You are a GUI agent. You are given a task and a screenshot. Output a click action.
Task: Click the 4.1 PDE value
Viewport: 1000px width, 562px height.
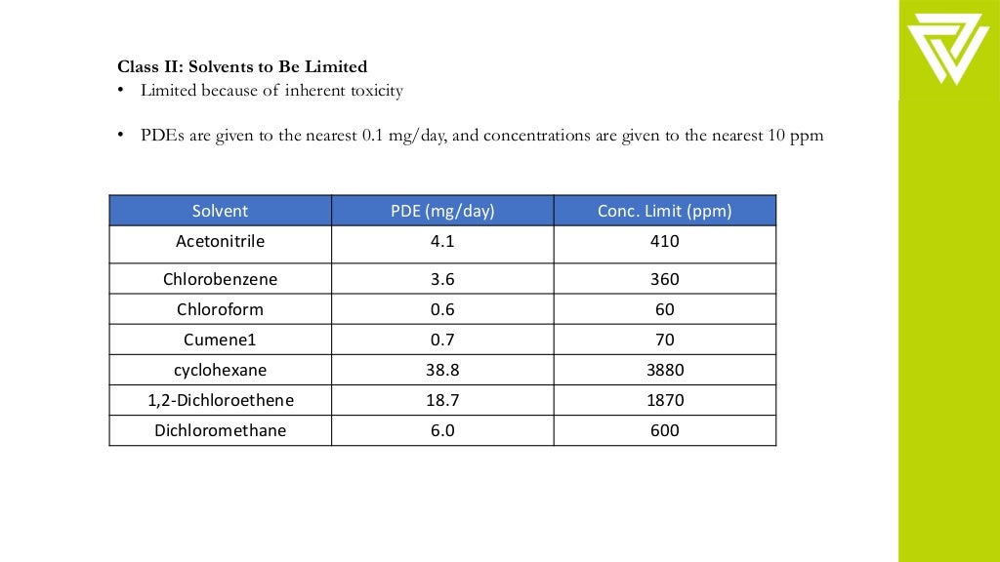(442, 242)
